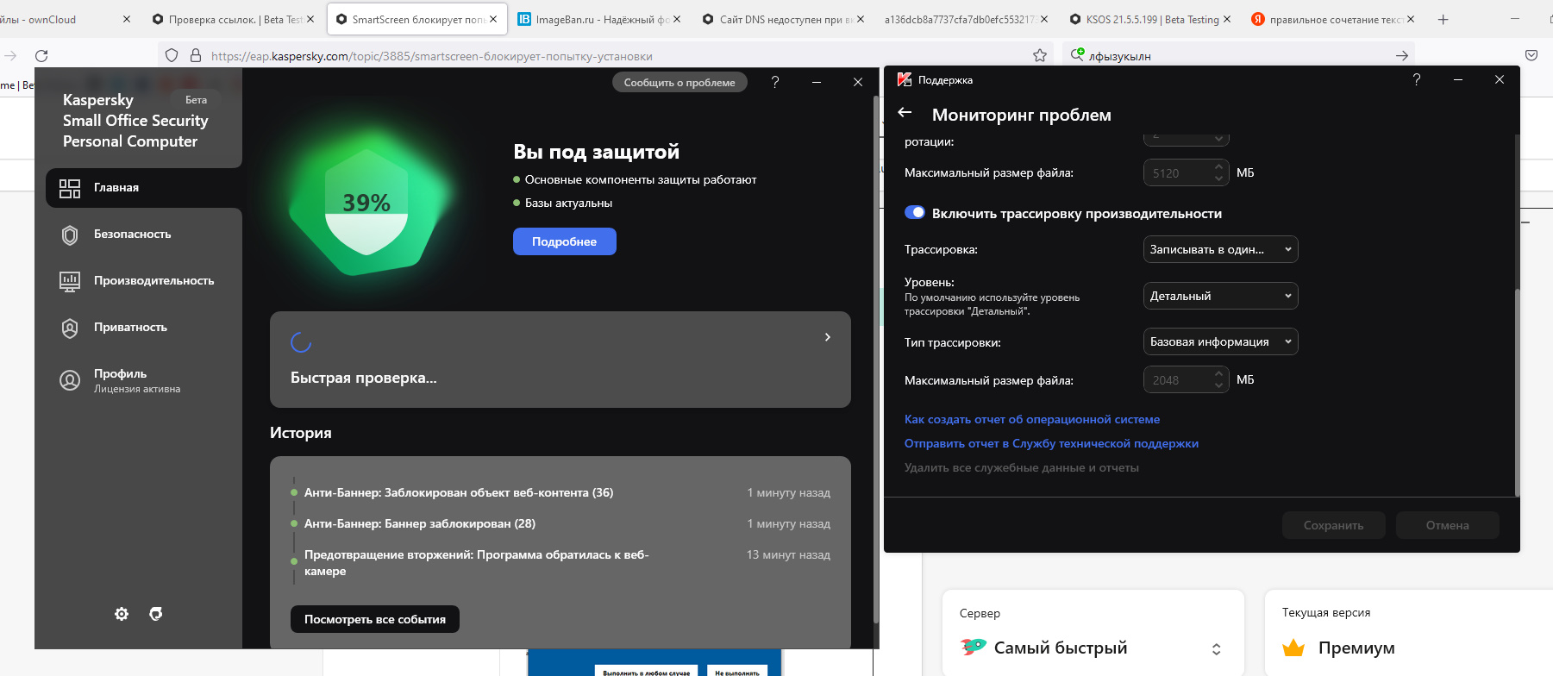Viewport: 1553px width, 676px height.
Task: Click Сообщить о проблеме button
Action: (x=679, y=83)
